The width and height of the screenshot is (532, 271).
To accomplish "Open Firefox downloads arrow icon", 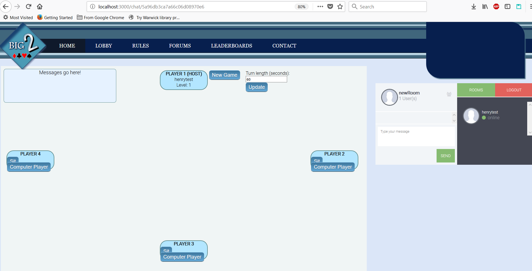I will point(473,6).
